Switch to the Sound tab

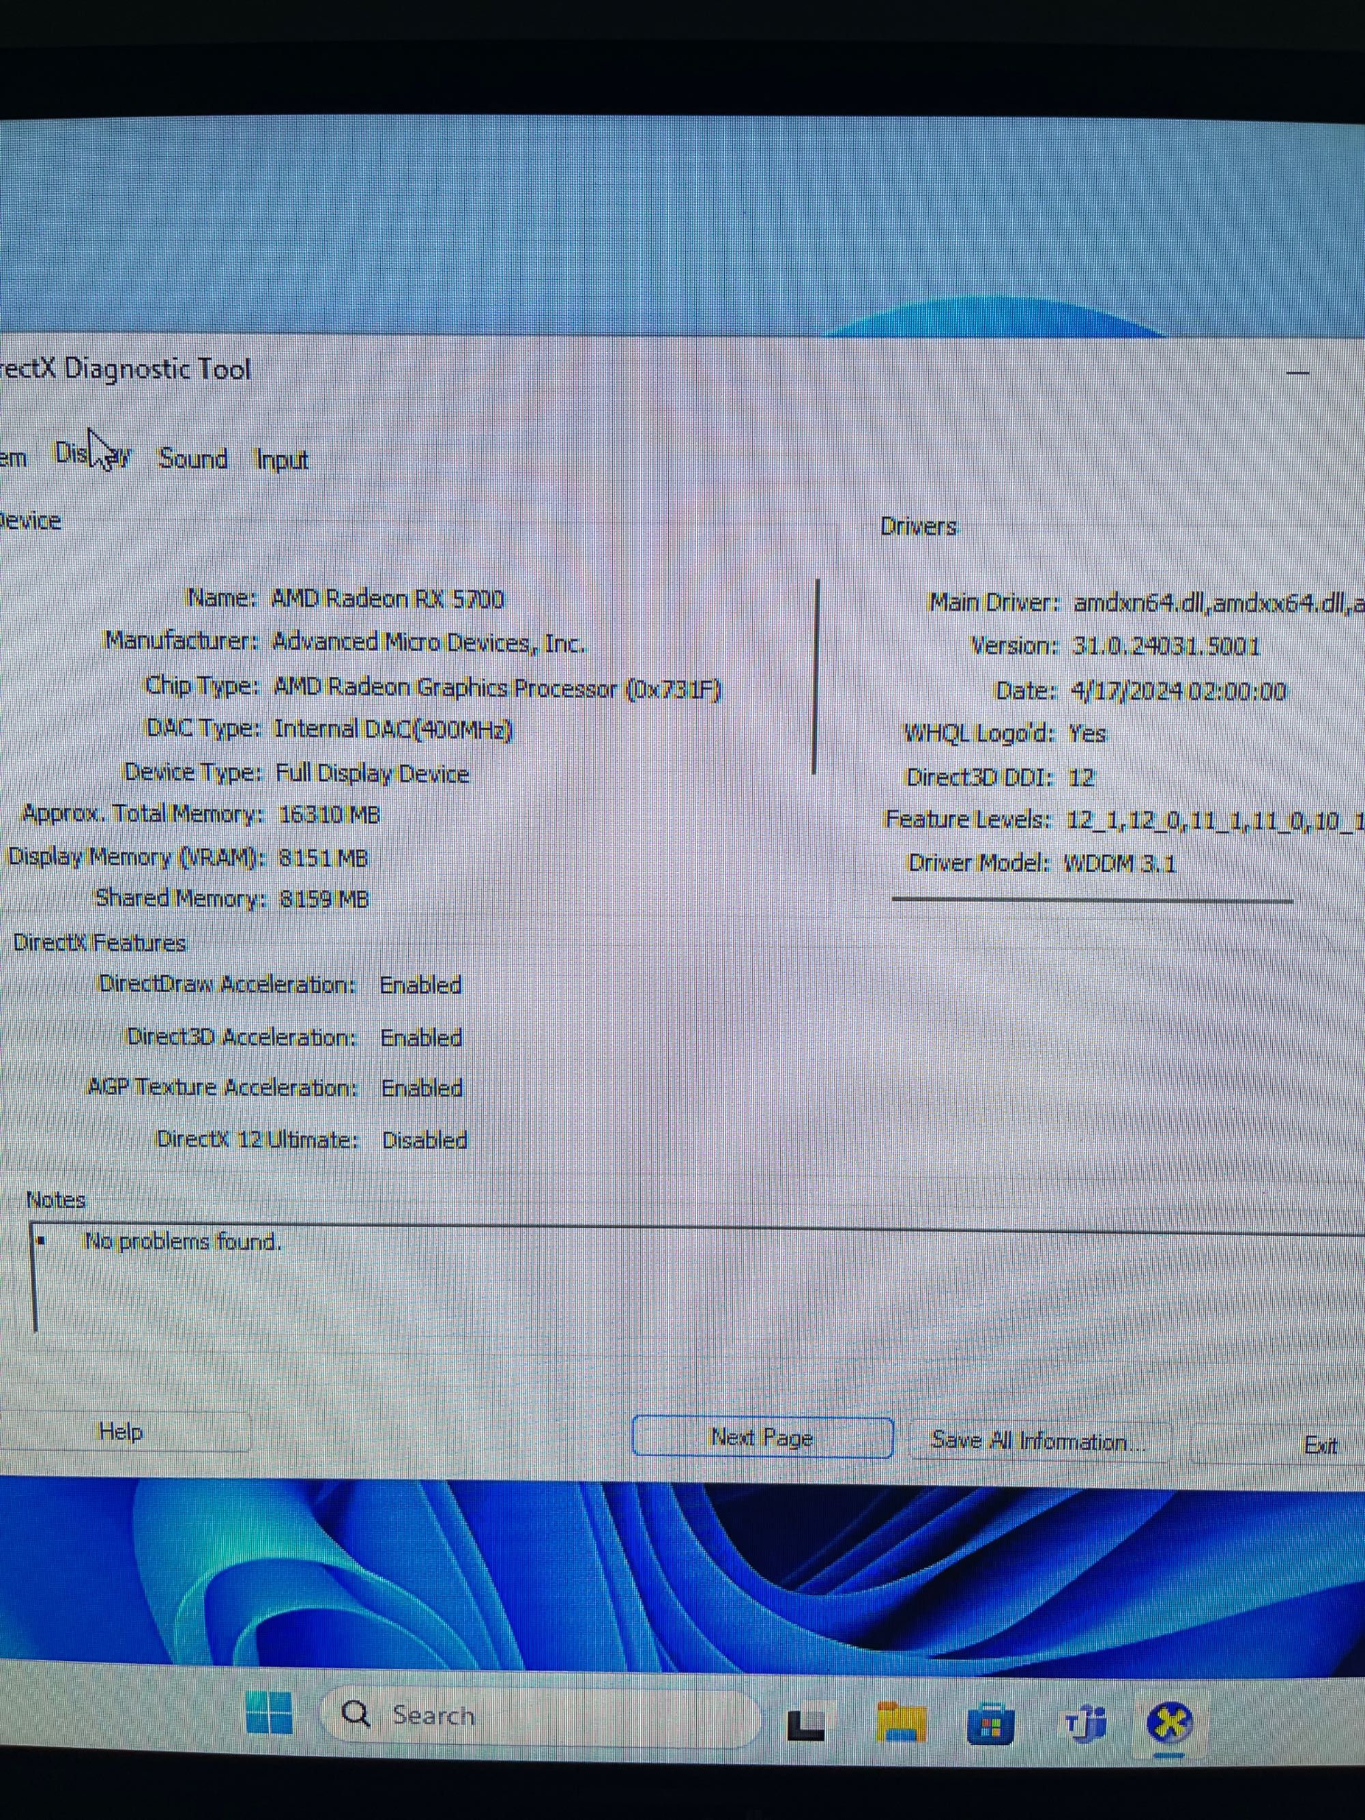pyautogui.click(x=193, y=459)
